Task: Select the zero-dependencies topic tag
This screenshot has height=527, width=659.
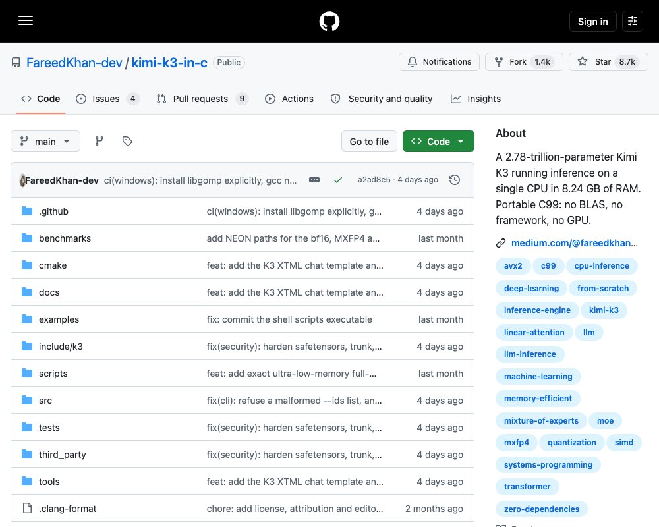Action: [541, 509]
